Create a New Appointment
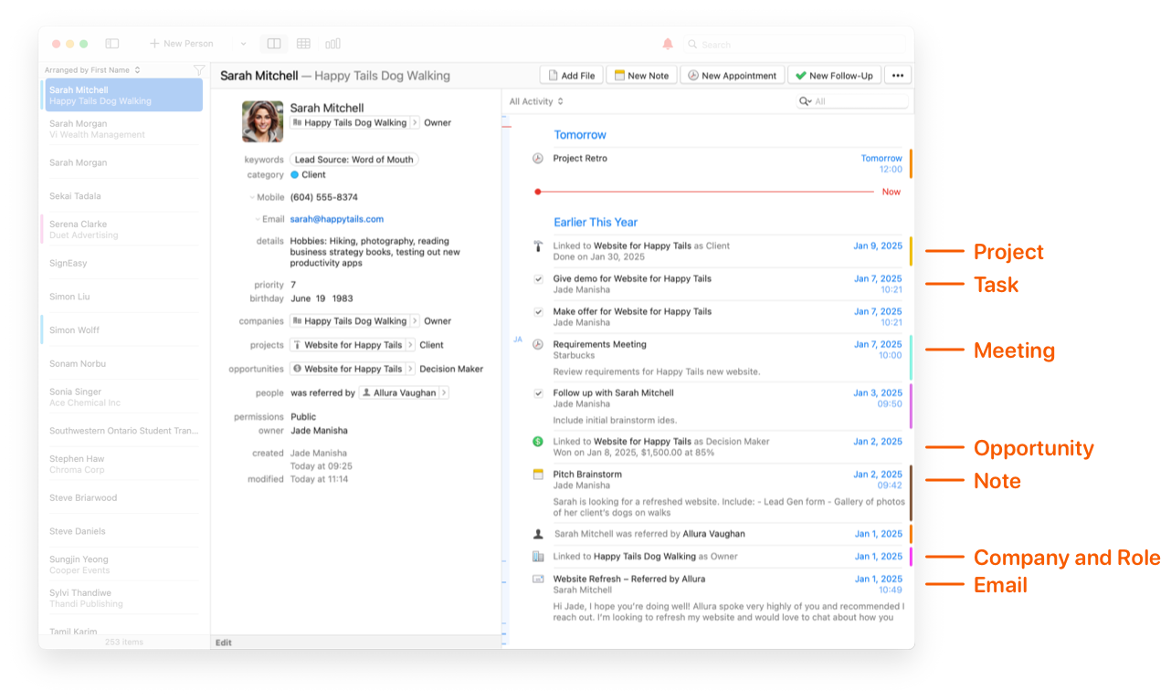This screenshot has height=700, width=1171. [732, 76]
